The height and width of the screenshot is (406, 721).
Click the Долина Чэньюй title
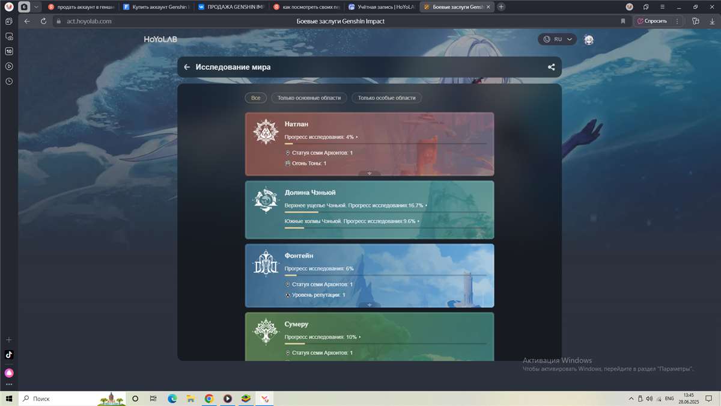[x=310, y=192]
